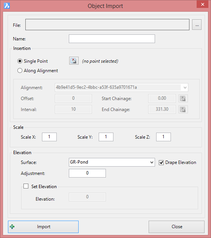Click the Adjustment value field
Viewport: 211px width, 238px height.
(x=87, y=173)
